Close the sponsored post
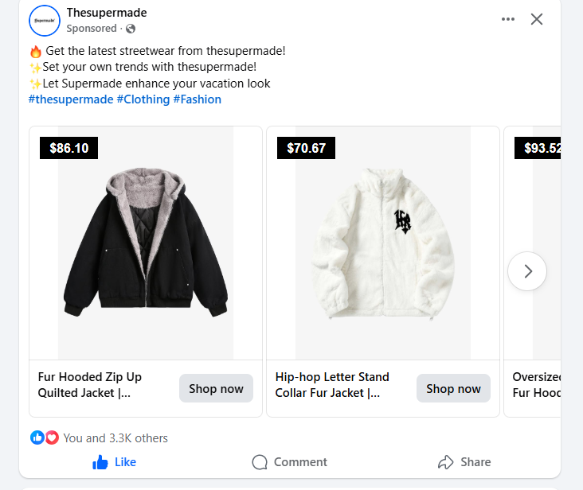Viewport: 583px width, 490px height. [537, 19]
